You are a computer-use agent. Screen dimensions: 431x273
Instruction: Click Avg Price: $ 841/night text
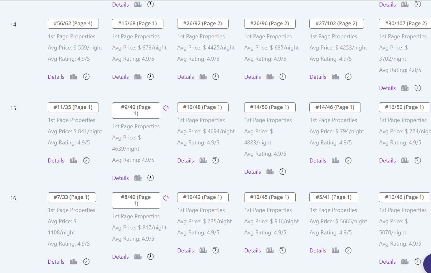pos(75,131)
